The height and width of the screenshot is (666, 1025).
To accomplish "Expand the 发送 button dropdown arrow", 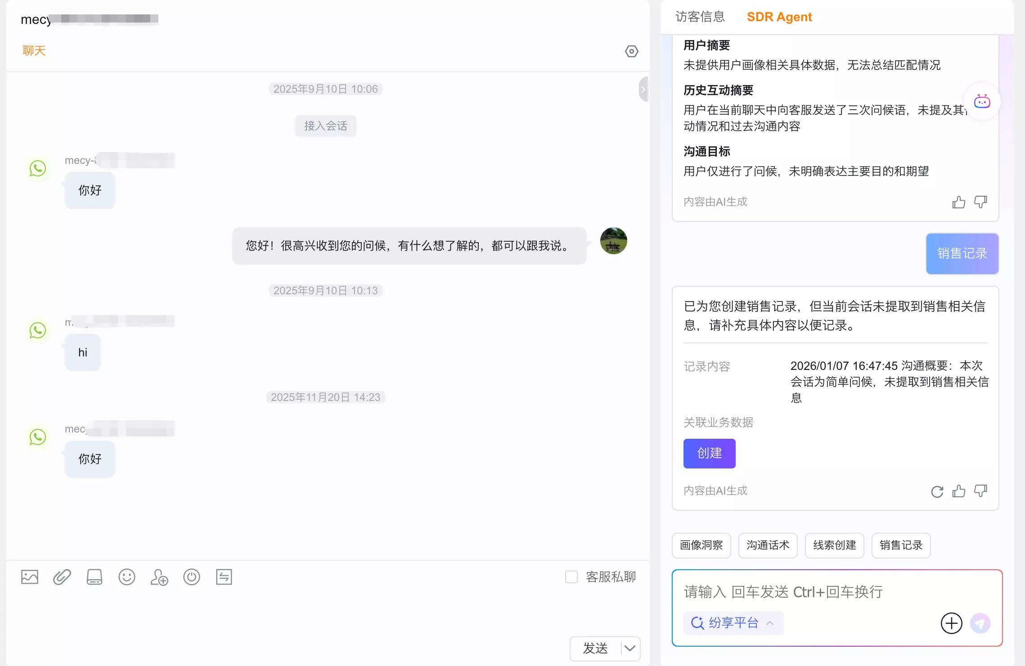I will 630,648.
